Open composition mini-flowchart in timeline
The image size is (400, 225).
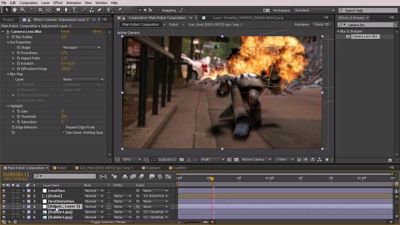tap(103, 176)
